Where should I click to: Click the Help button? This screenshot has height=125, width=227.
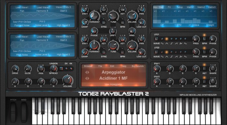pyautogui.click(x=124, y=66)
